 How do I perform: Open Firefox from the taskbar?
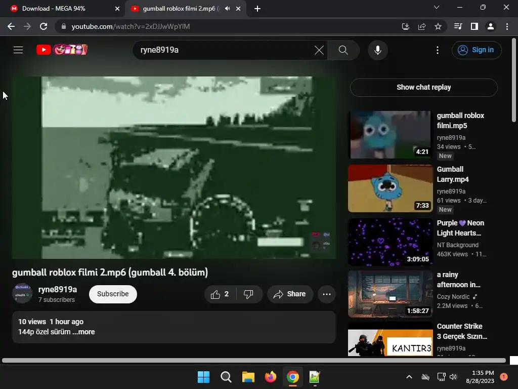[x=271, y=377]
